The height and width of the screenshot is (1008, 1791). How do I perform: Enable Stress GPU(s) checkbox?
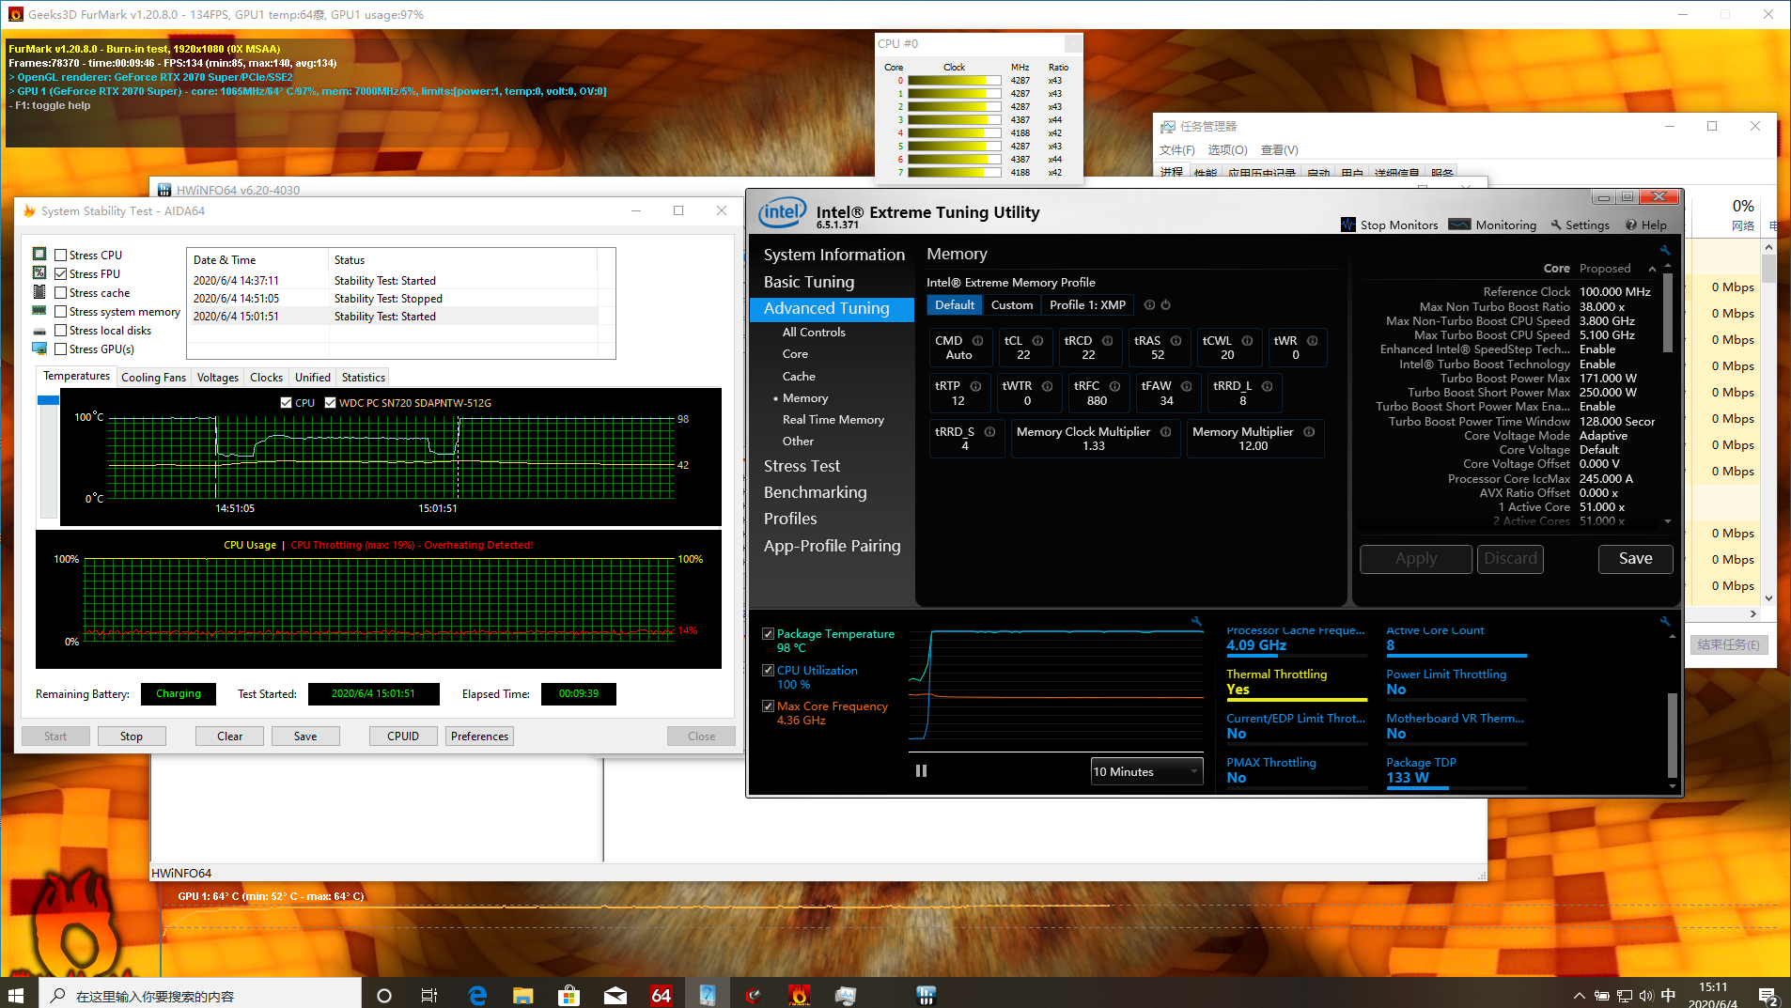60,349
